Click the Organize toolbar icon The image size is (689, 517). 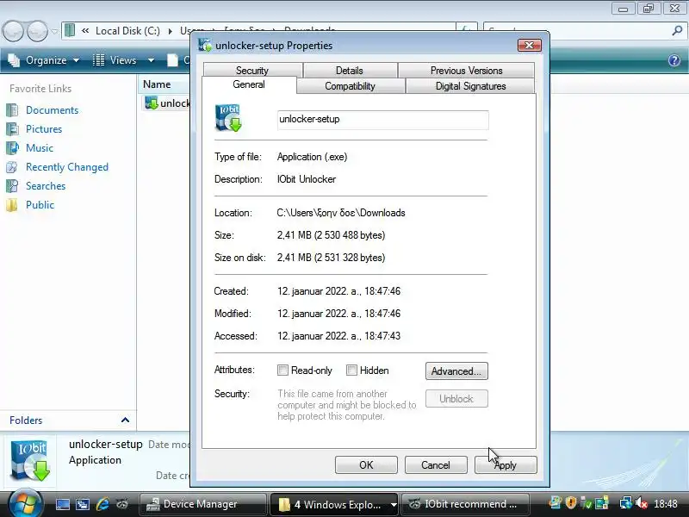pos(14,60)
